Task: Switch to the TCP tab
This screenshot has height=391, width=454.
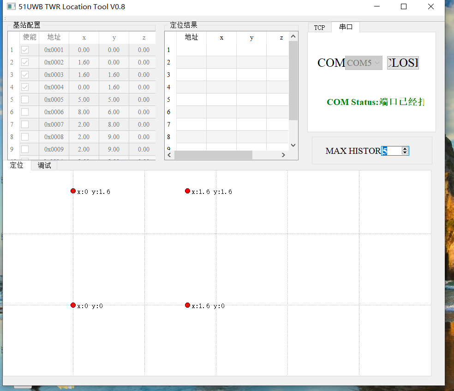Action: (319, 27)
